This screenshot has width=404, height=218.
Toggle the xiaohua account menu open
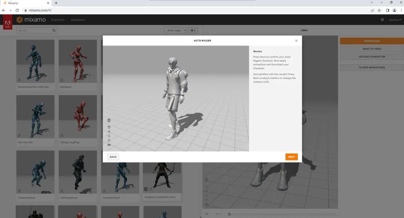(x=395, y=20)
